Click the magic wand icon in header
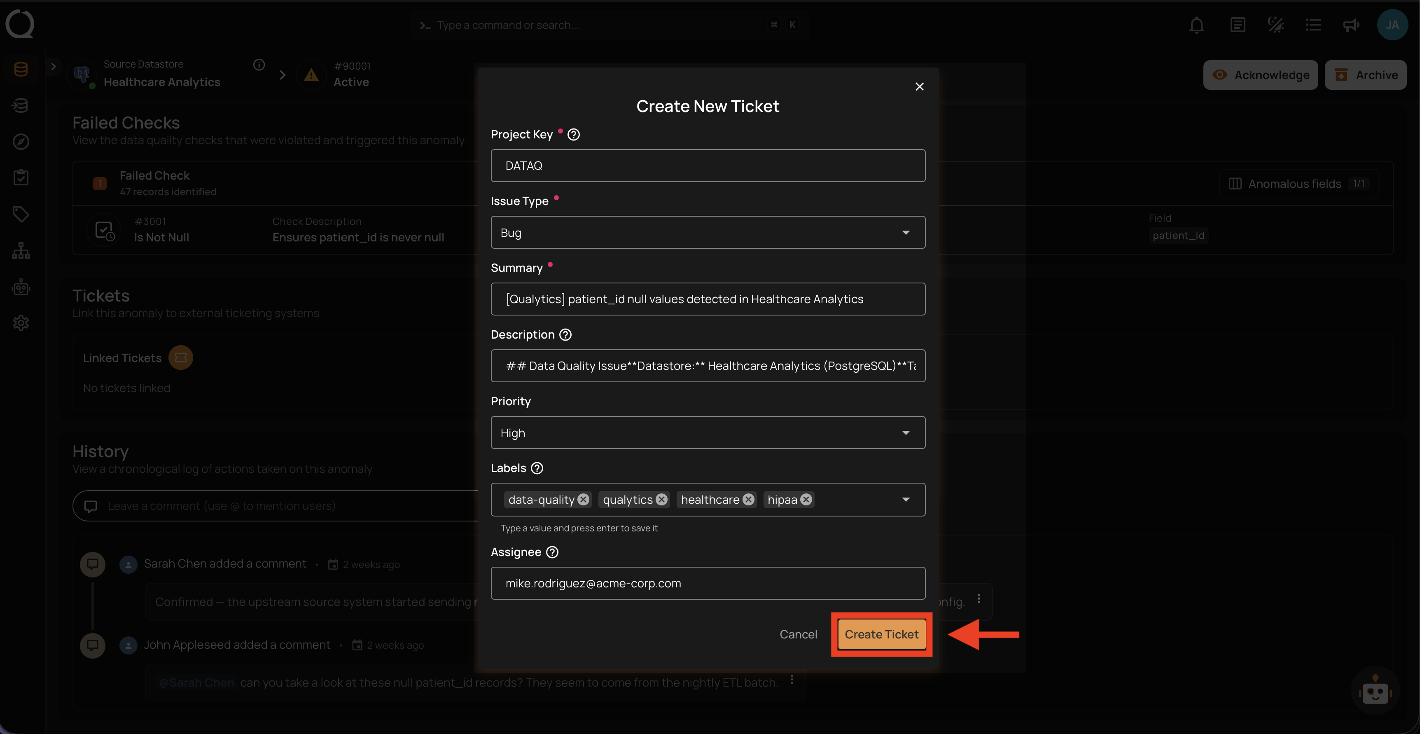Viewport: 1420px width, 734px height. click(x=1275, y=25)
